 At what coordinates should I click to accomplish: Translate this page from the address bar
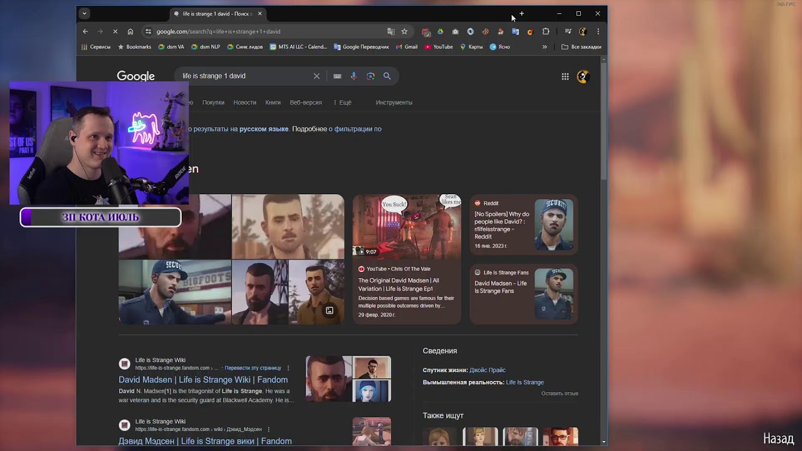(391, 31)
